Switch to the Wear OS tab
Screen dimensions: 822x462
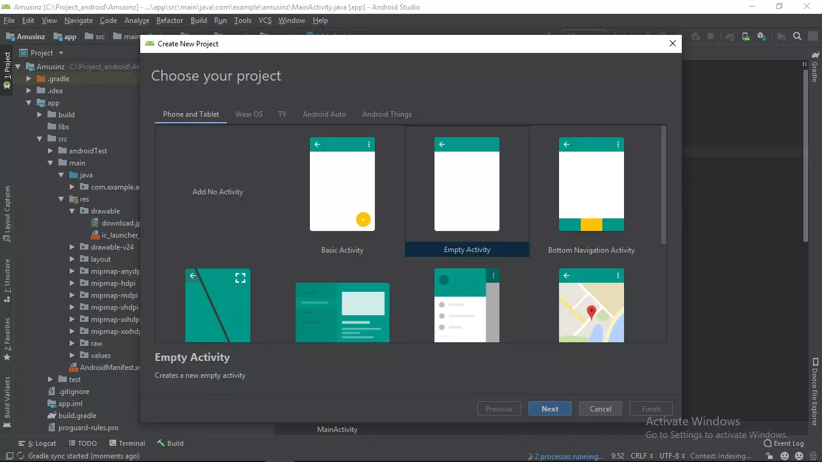(x=249, y=114)
